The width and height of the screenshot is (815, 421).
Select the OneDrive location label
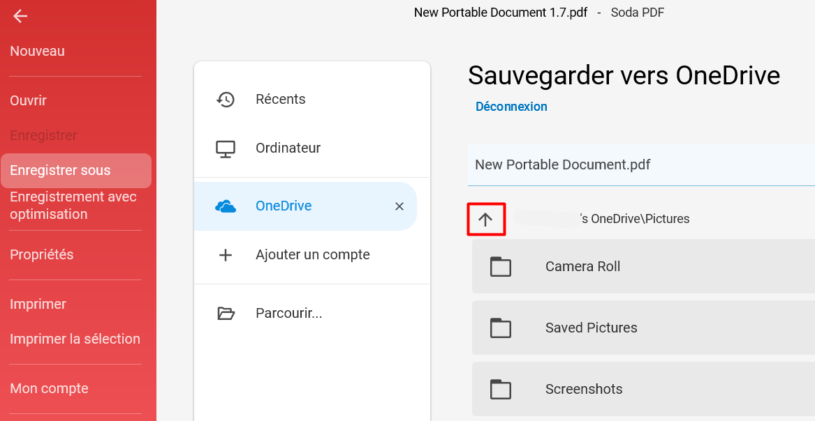coord(284,206)
